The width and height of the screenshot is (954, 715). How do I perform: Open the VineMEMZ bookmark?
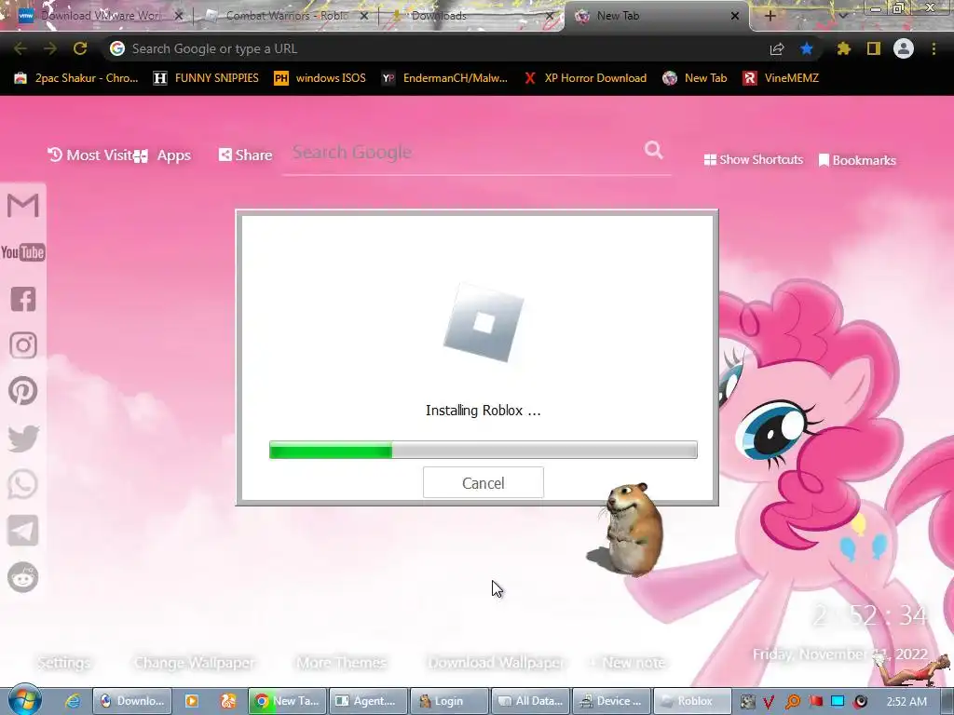(782, 78)
